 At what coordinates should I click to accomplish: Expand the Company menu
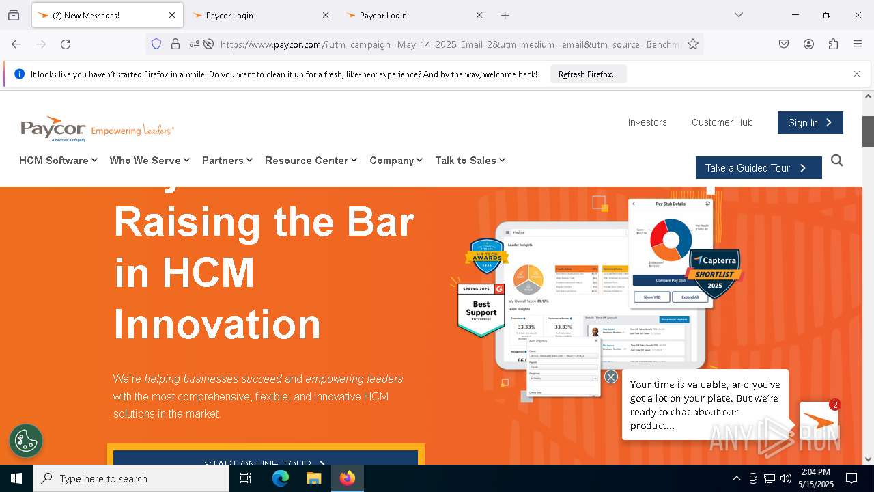(396, 161)
